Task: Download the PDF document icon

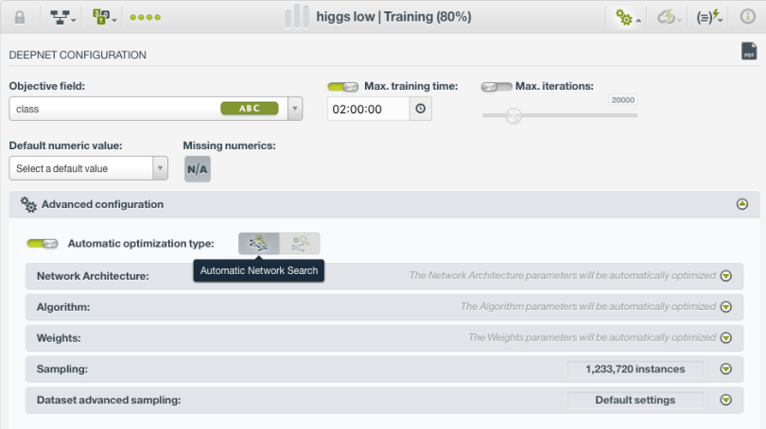Action: [x=749, y=52]
